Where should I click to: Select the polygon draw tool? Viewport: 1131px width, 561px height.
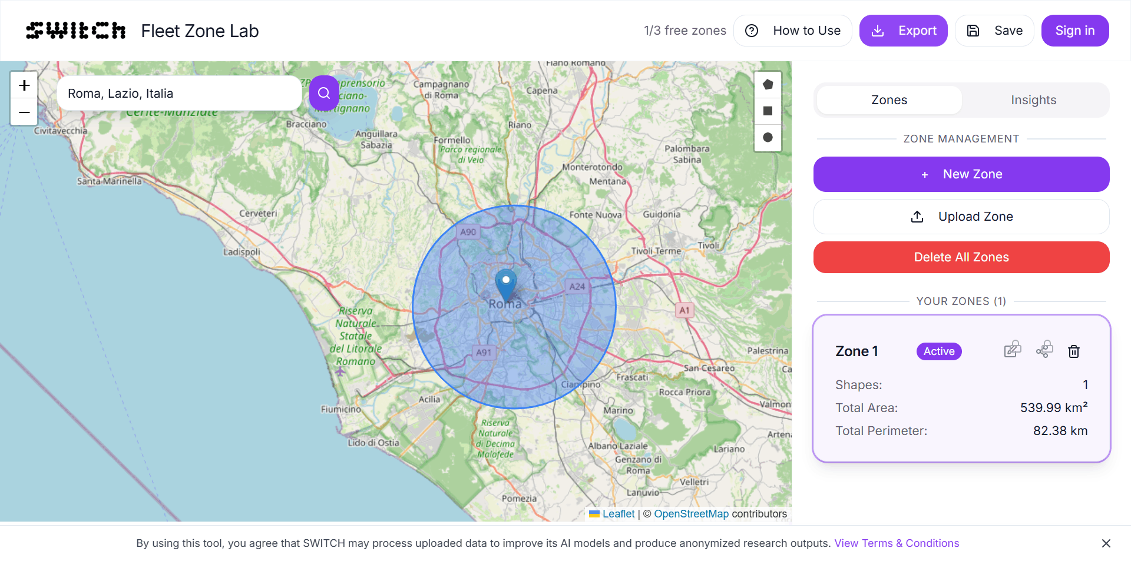(x=768, y=85)
